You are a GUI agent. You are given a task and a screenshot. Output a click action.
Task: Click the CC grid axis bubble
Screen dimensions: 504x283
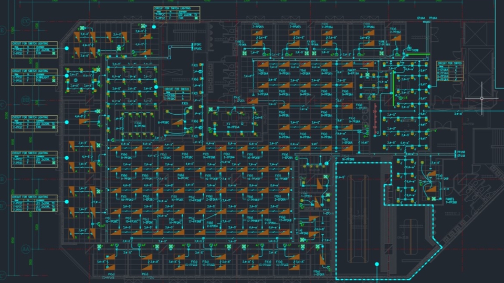pos(26,21)
